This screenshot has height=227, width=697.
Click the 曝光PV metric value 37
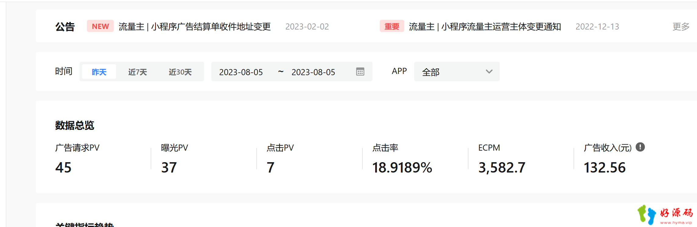click(169, 167)
